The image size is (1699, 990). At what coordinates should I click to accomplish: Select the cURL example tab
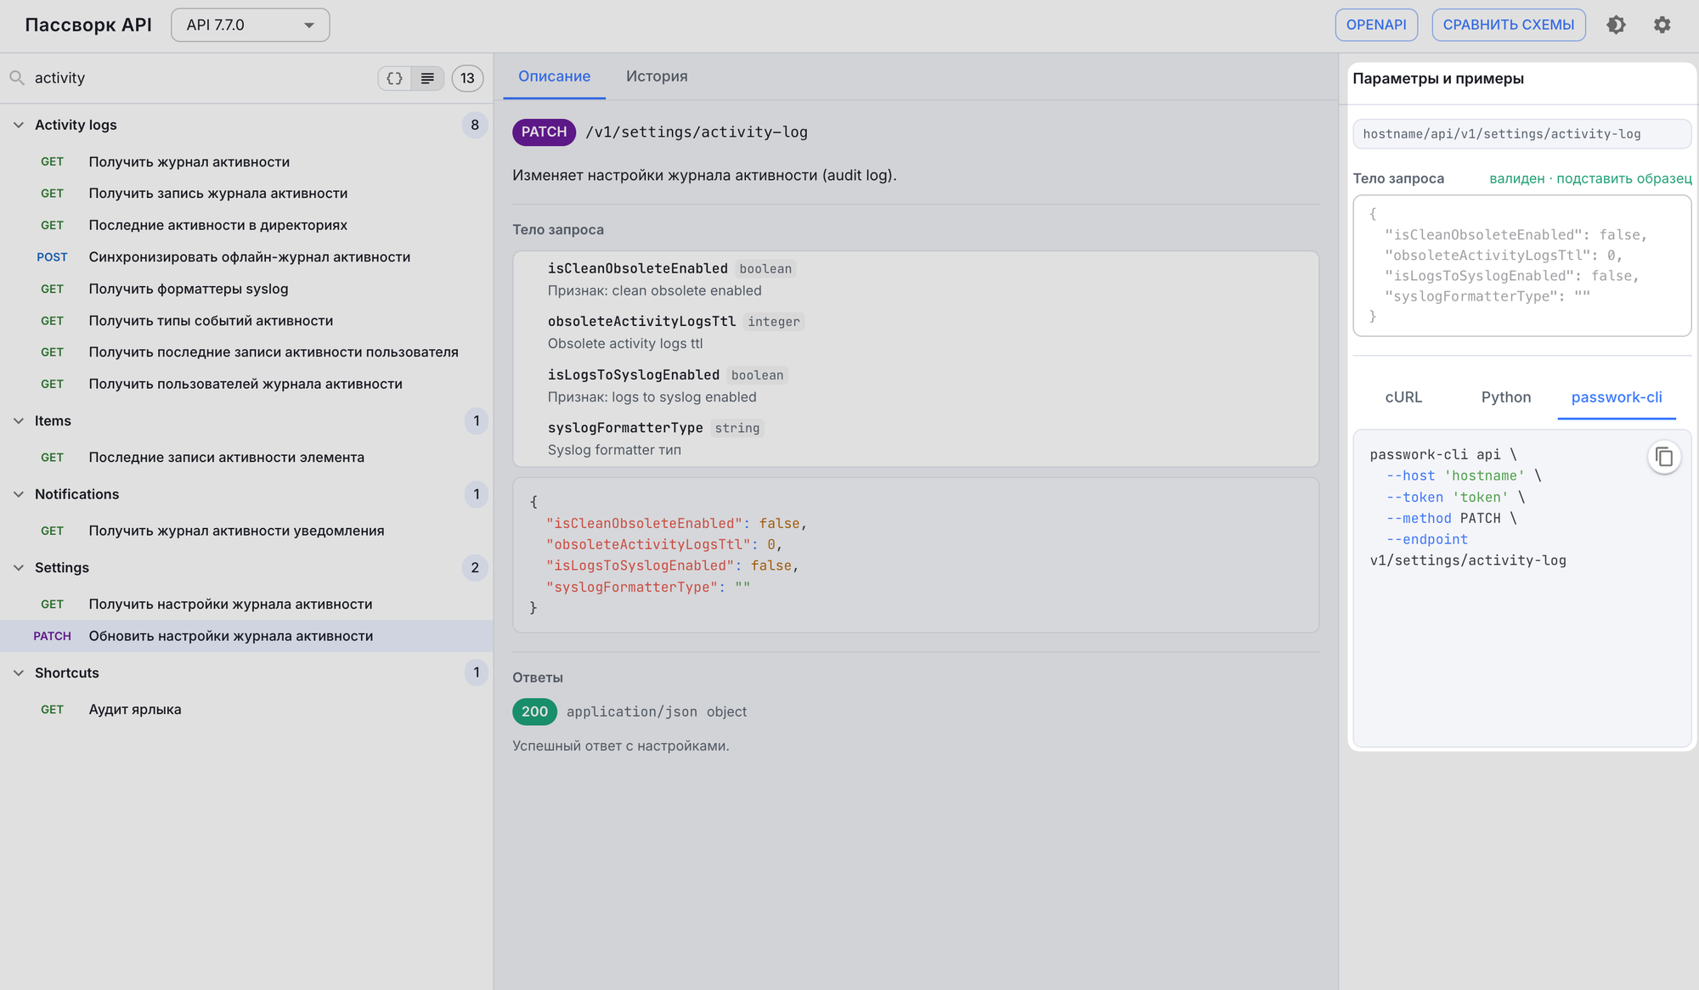pyautogui.click(x=1403, y=397)
